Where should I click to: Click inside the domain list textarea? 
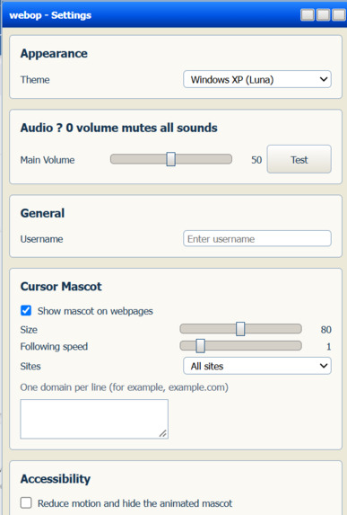(x=94, y=419)
